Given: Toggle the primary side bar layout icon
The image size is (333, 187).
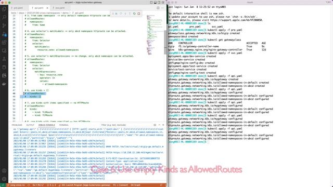Looking at the screenshot, I should point(151,2).
